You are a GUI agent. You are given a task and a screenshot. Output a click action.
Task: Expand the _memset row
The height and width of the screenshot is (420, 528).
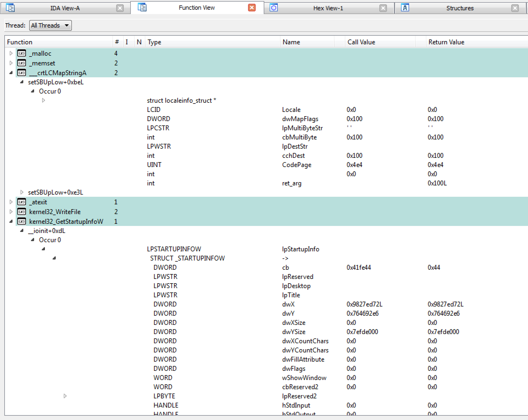point(11,63)
